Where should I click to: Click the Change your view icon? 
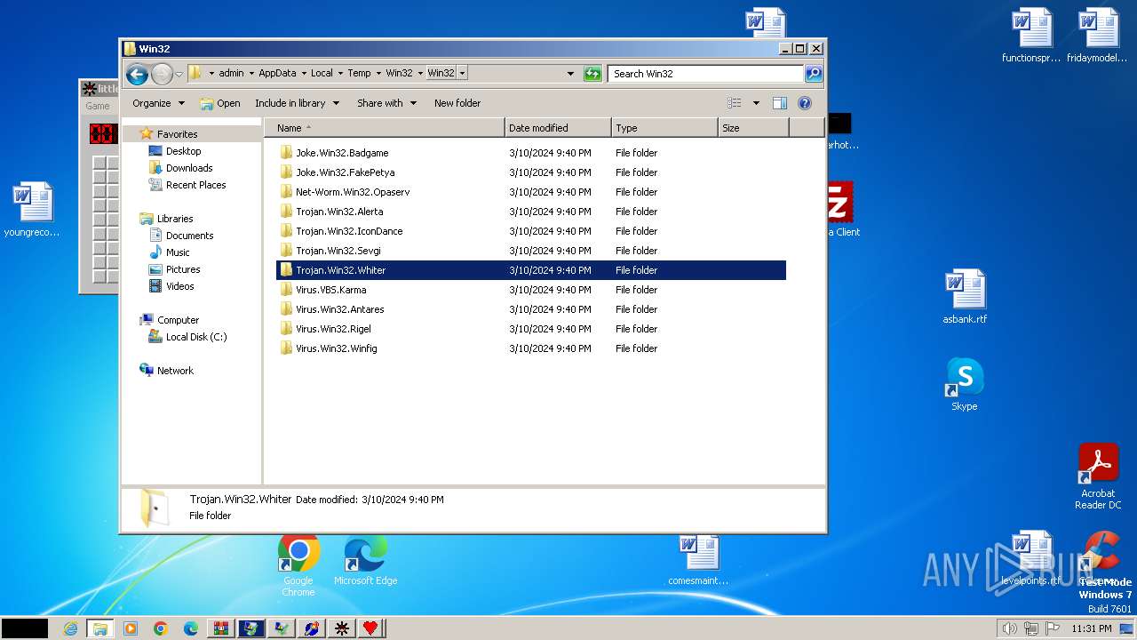click(735, 103)
